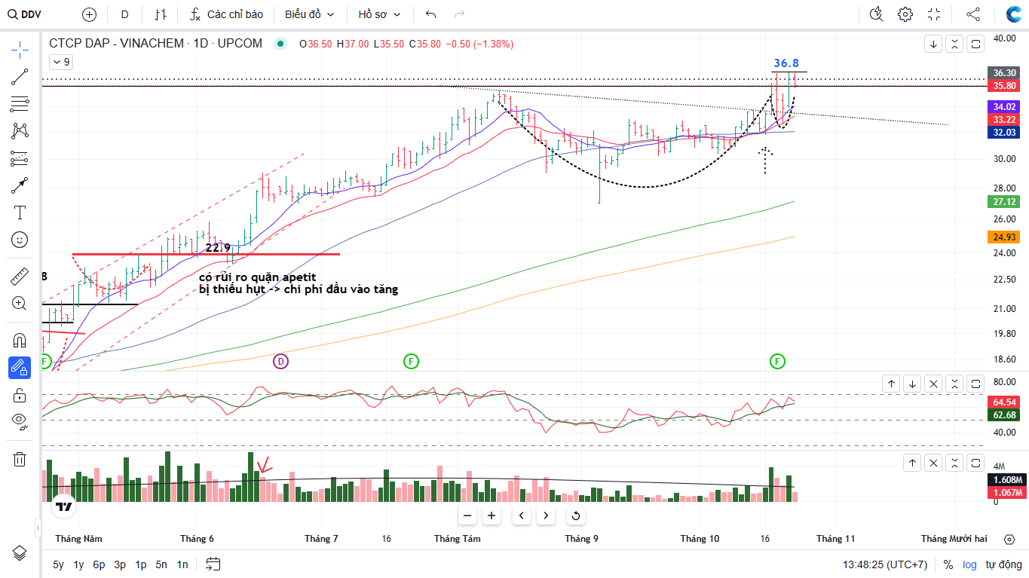
Task: Click the reset chart view button
Action: click(576, 516)
